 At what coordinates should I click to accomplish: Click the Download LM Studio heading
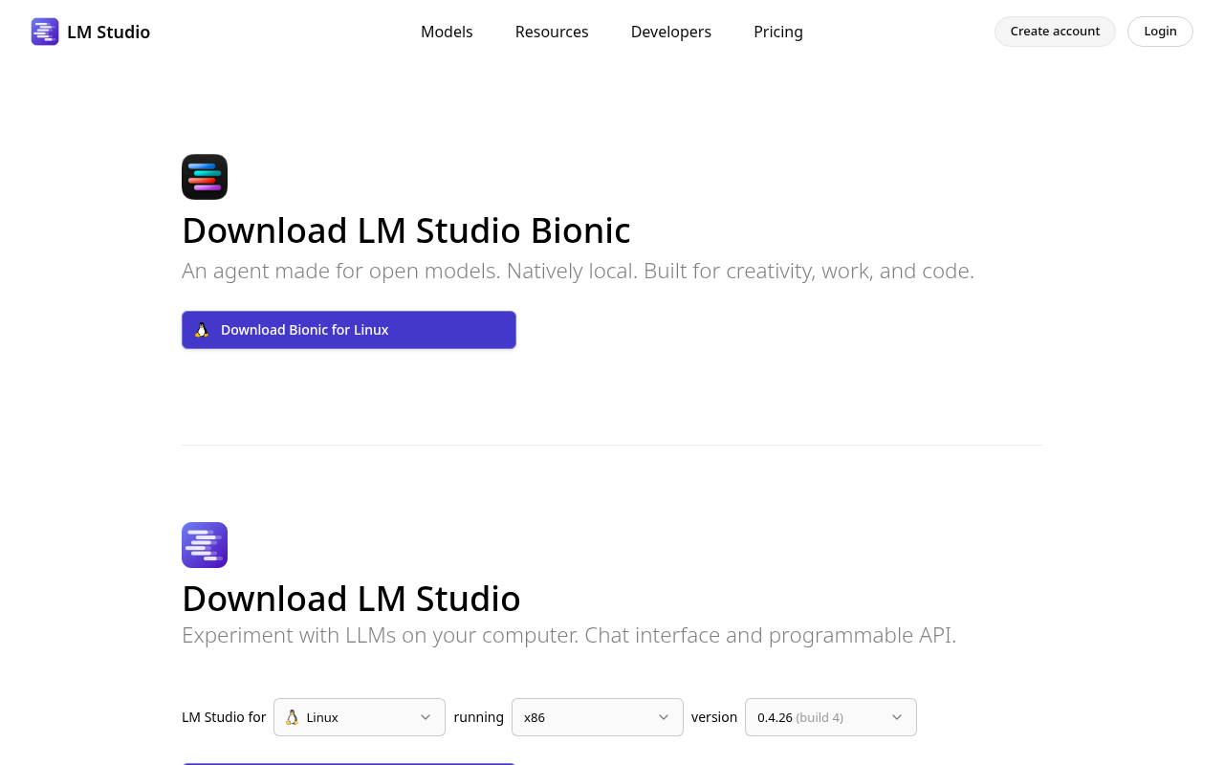[x=351, y=599]
